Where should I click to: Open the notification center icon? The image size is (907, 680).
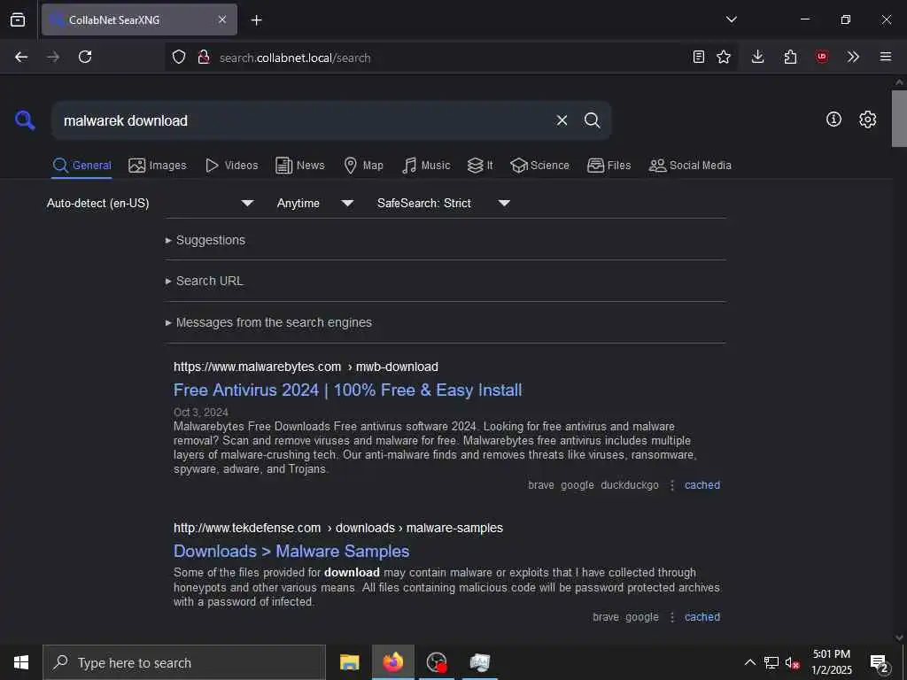click(879, 663)
